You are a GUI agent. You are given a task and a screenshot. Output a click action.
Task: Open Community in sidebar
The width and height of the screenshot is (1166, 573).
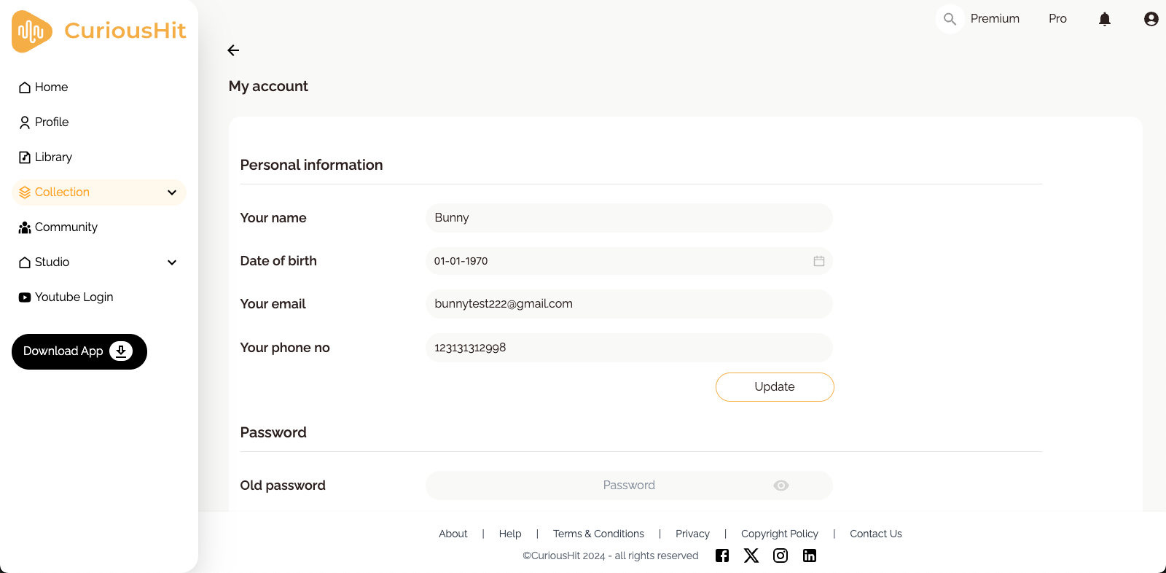(66, 227)
